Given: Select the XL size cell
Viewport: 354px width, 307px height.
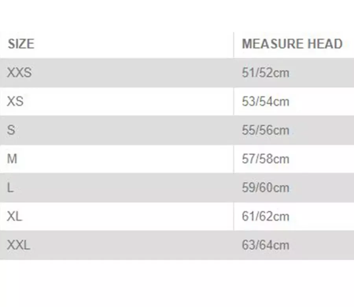Looking at the screenshot, I should (15, 216).
